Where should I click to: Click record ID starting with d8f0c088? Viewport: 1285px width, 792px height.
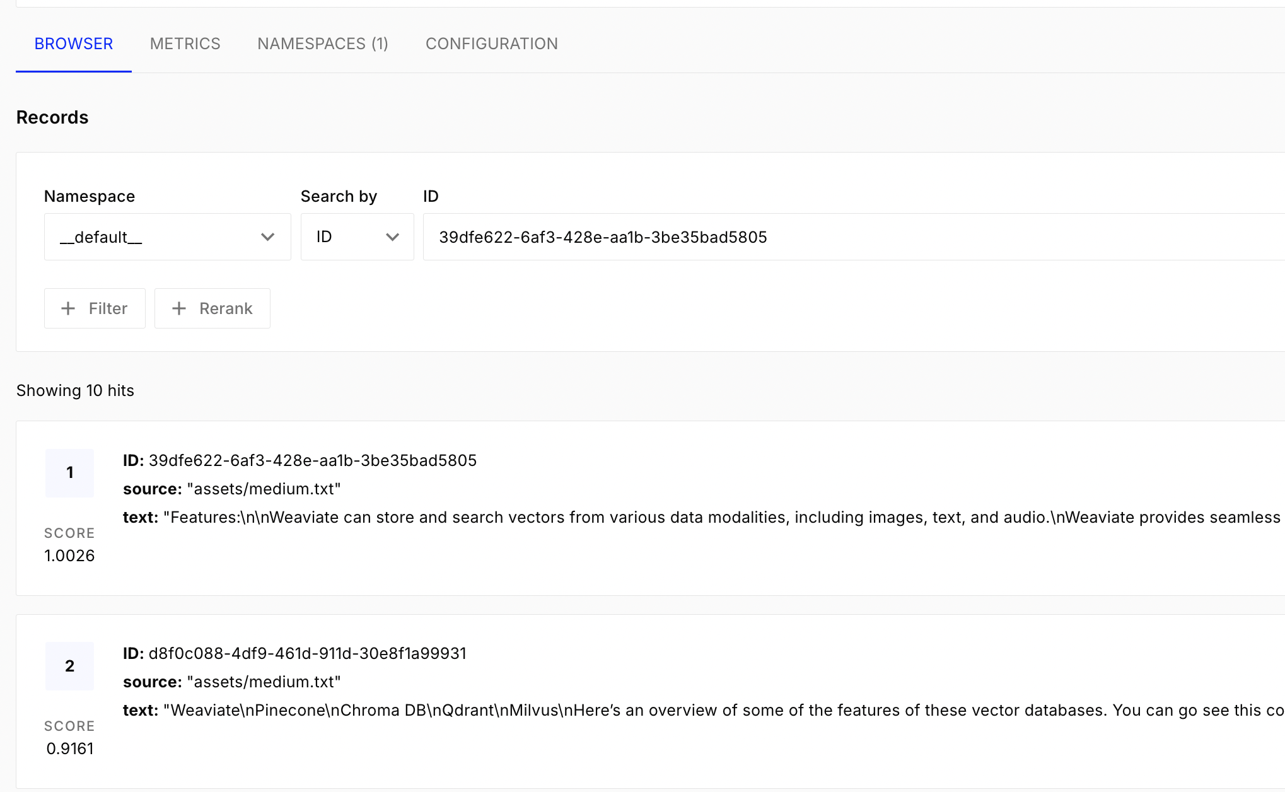(x=307, y=653)
